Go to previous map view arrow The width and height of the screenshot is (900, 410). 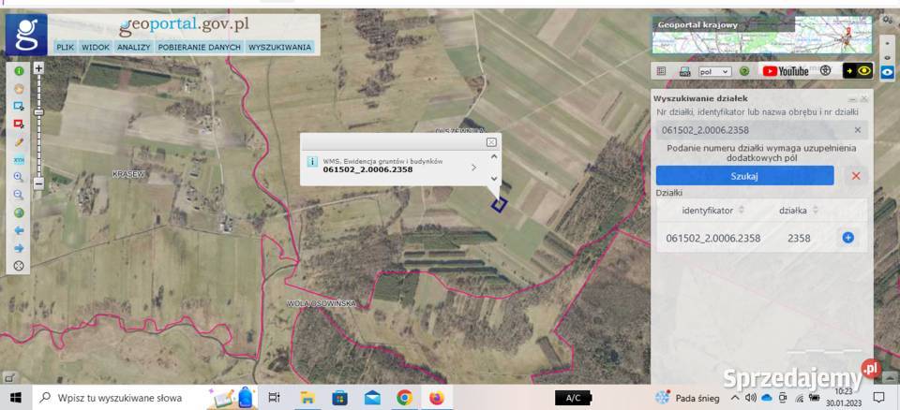coord(19,230)
